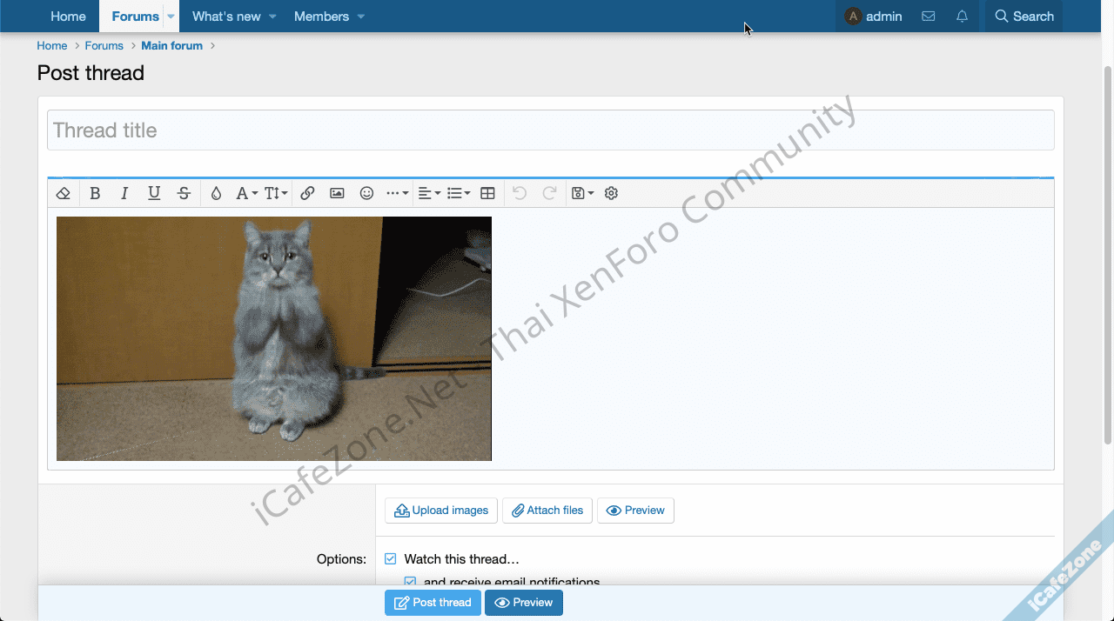Toggle italic text formatting
Screen dimensions: 1114x621
124,193
